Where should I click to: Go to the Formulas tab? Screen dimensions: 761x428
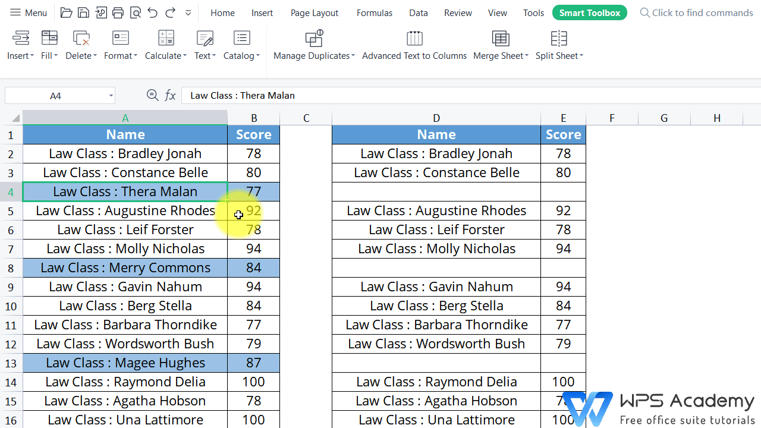(375, 12)
